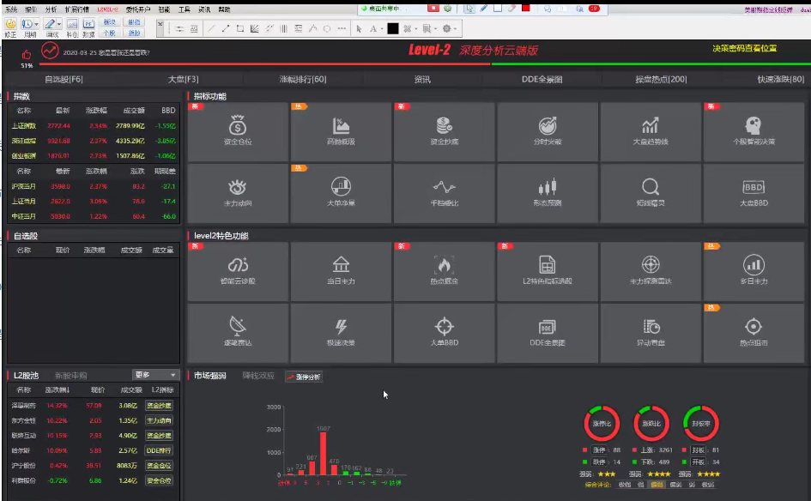Open the 大盘BBD tile
This screenshot has width=811, height=501.
[754, 193]
